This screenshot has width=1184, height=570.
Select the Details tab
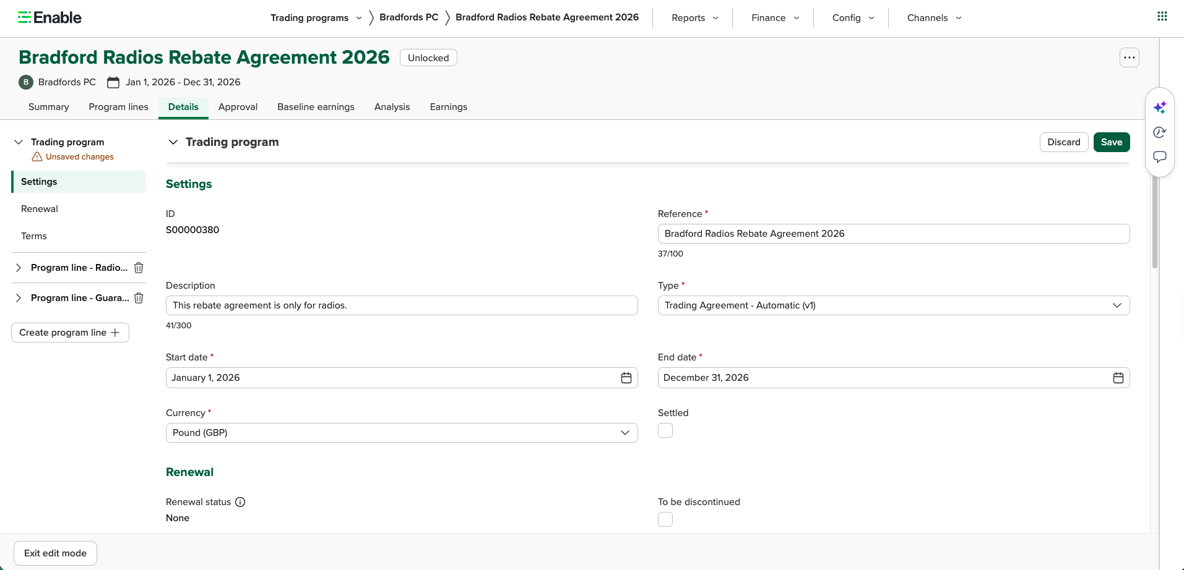(x=183, y=107)
